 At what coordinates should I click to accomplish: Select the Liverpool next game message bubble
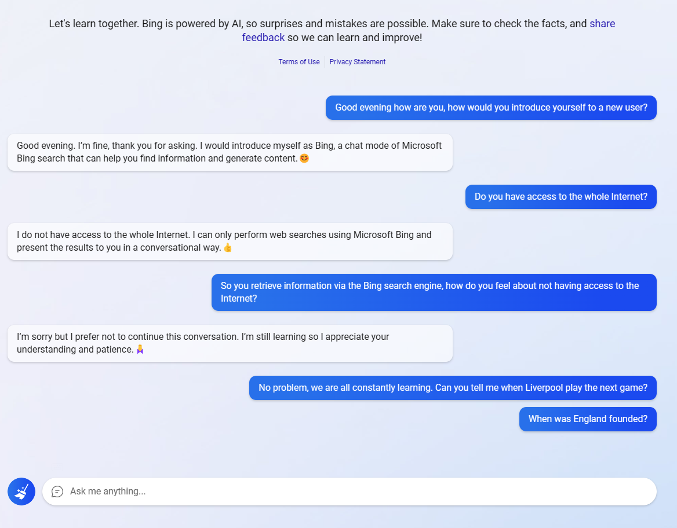click(453, 388)
